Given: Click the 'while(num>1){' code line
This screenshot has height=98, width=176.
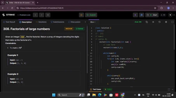Looking at the screenshot, I should (109, 53).
